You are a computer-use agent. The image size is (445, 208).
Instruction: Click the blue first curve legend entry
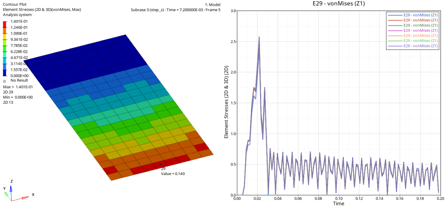click(412, 15)
